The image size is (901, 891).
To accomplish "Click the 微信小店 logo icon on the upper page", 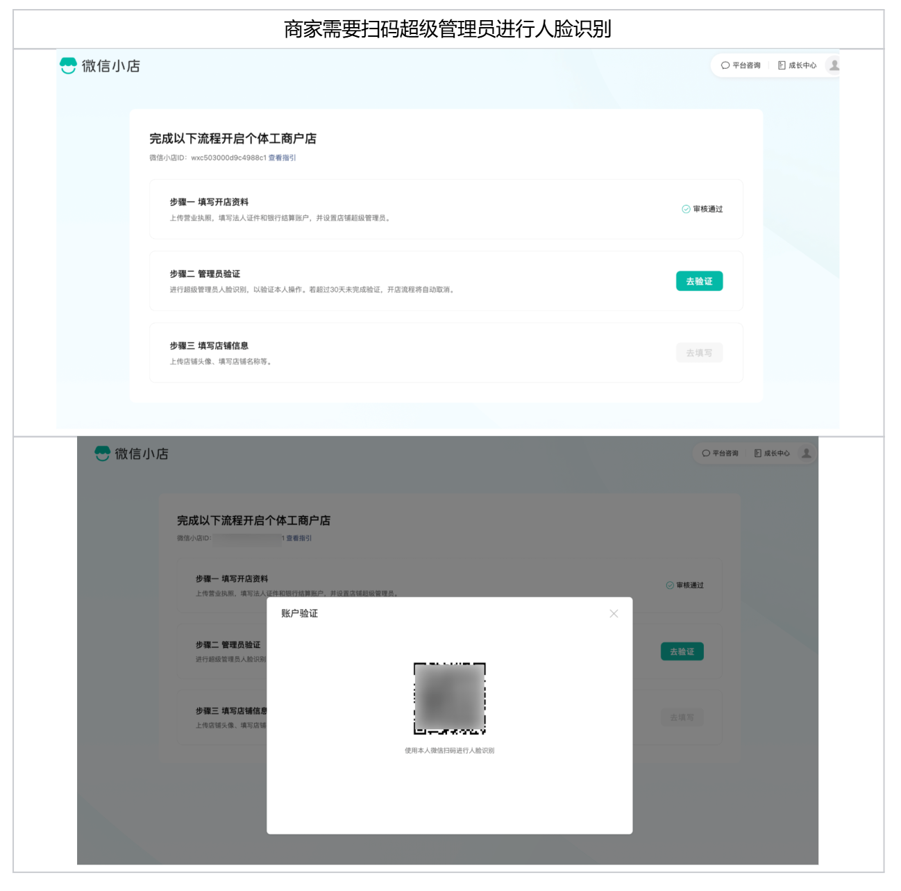I will click(68, 66).
